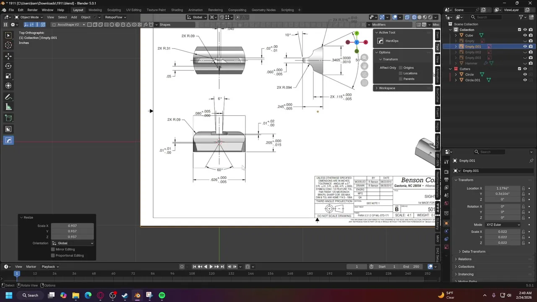The width and height of the screenshot is (537, 302).
Task: Click the viewport pan hand gizmo
Action: [x=364, y=66]
